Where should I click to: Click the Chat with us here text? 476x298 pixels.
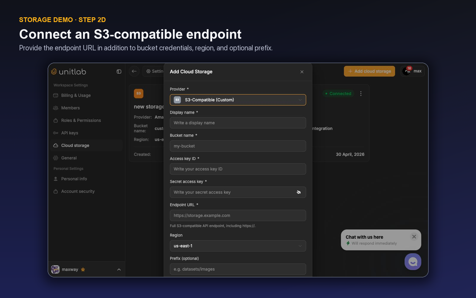[x=364, y=237]
